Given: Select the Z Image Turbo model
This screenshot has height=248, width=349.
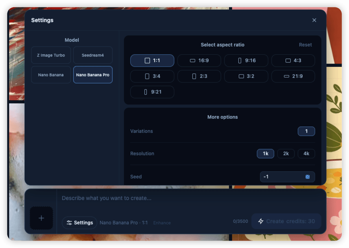Looking at the screenshot, I should click(x=51, y=55).
